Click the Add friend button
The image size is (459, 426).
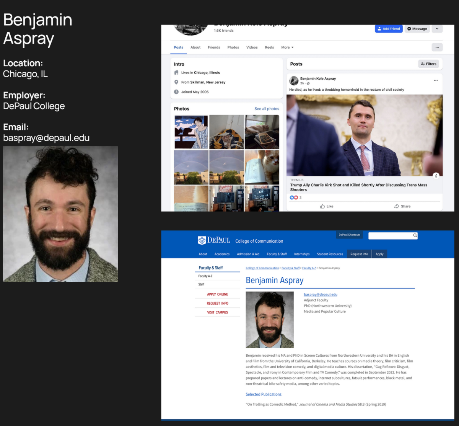pos(389,29)
